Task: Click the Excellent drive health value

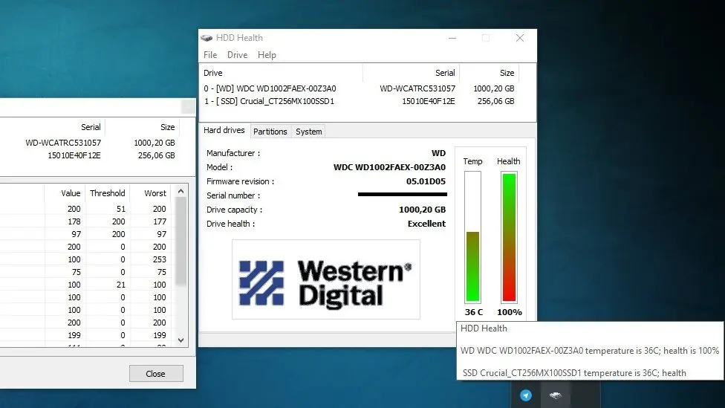Action: point(426,224)
